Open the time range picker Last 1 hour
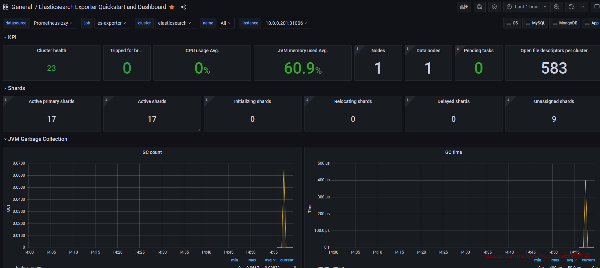 point(526,7)
